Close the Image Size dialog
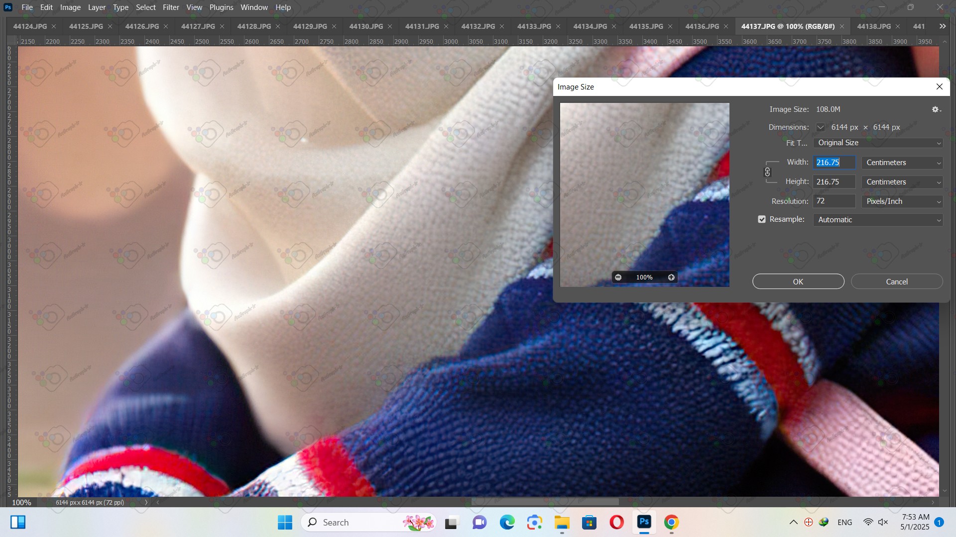 click(x=940, y=87)
